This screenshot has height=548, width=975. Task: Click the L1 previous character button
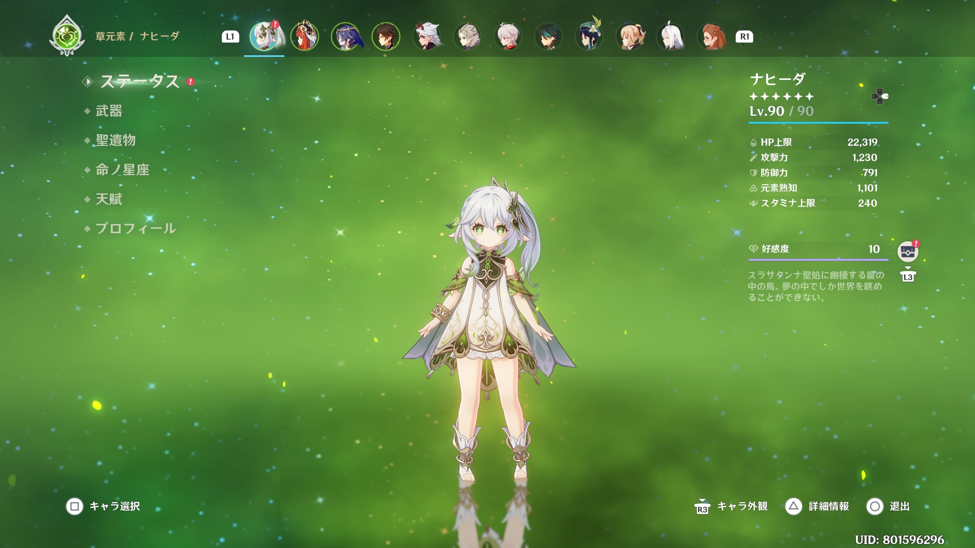tap(230, 37)
